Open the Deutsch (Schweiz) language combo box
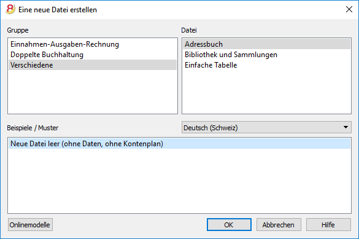 (266, 127)
